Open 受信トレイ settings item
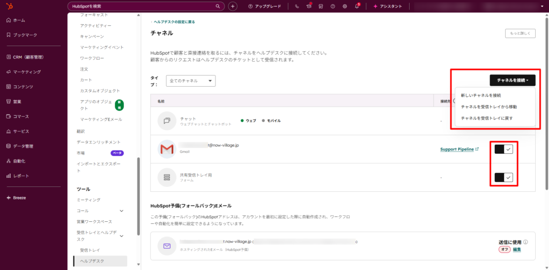 coord(90,250)
